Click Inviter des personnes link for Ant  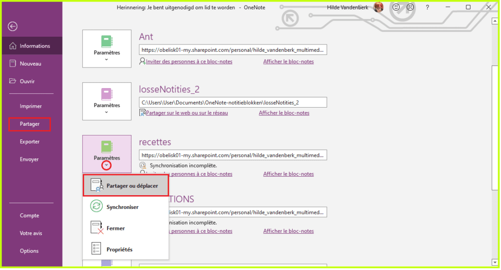point(189,61)
